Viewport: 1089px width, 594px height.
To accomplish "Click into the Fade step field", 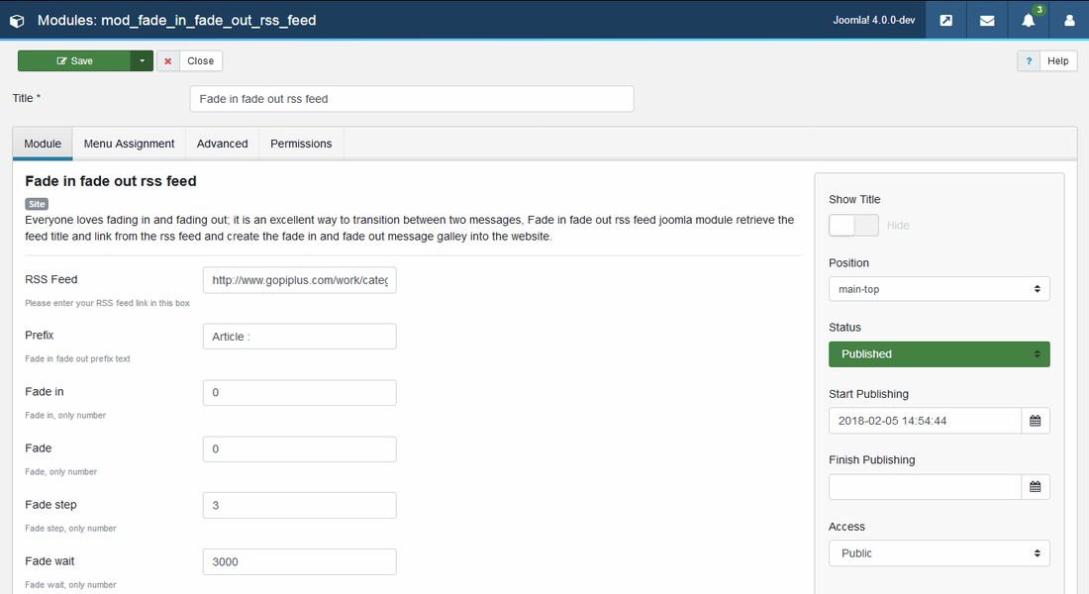I will point(299,505).
